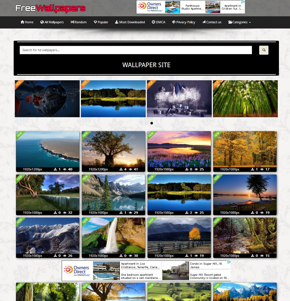Click download icon on waterfall cliff wallpaper
This screenshot has height=301, width=290.
(121, 256)
